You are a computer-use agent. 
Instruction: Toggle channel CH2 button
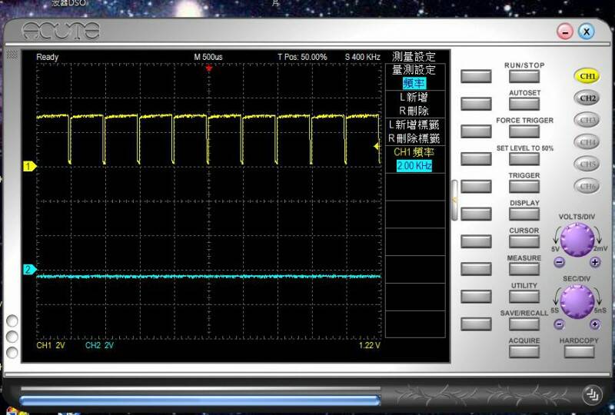[587, 98]
